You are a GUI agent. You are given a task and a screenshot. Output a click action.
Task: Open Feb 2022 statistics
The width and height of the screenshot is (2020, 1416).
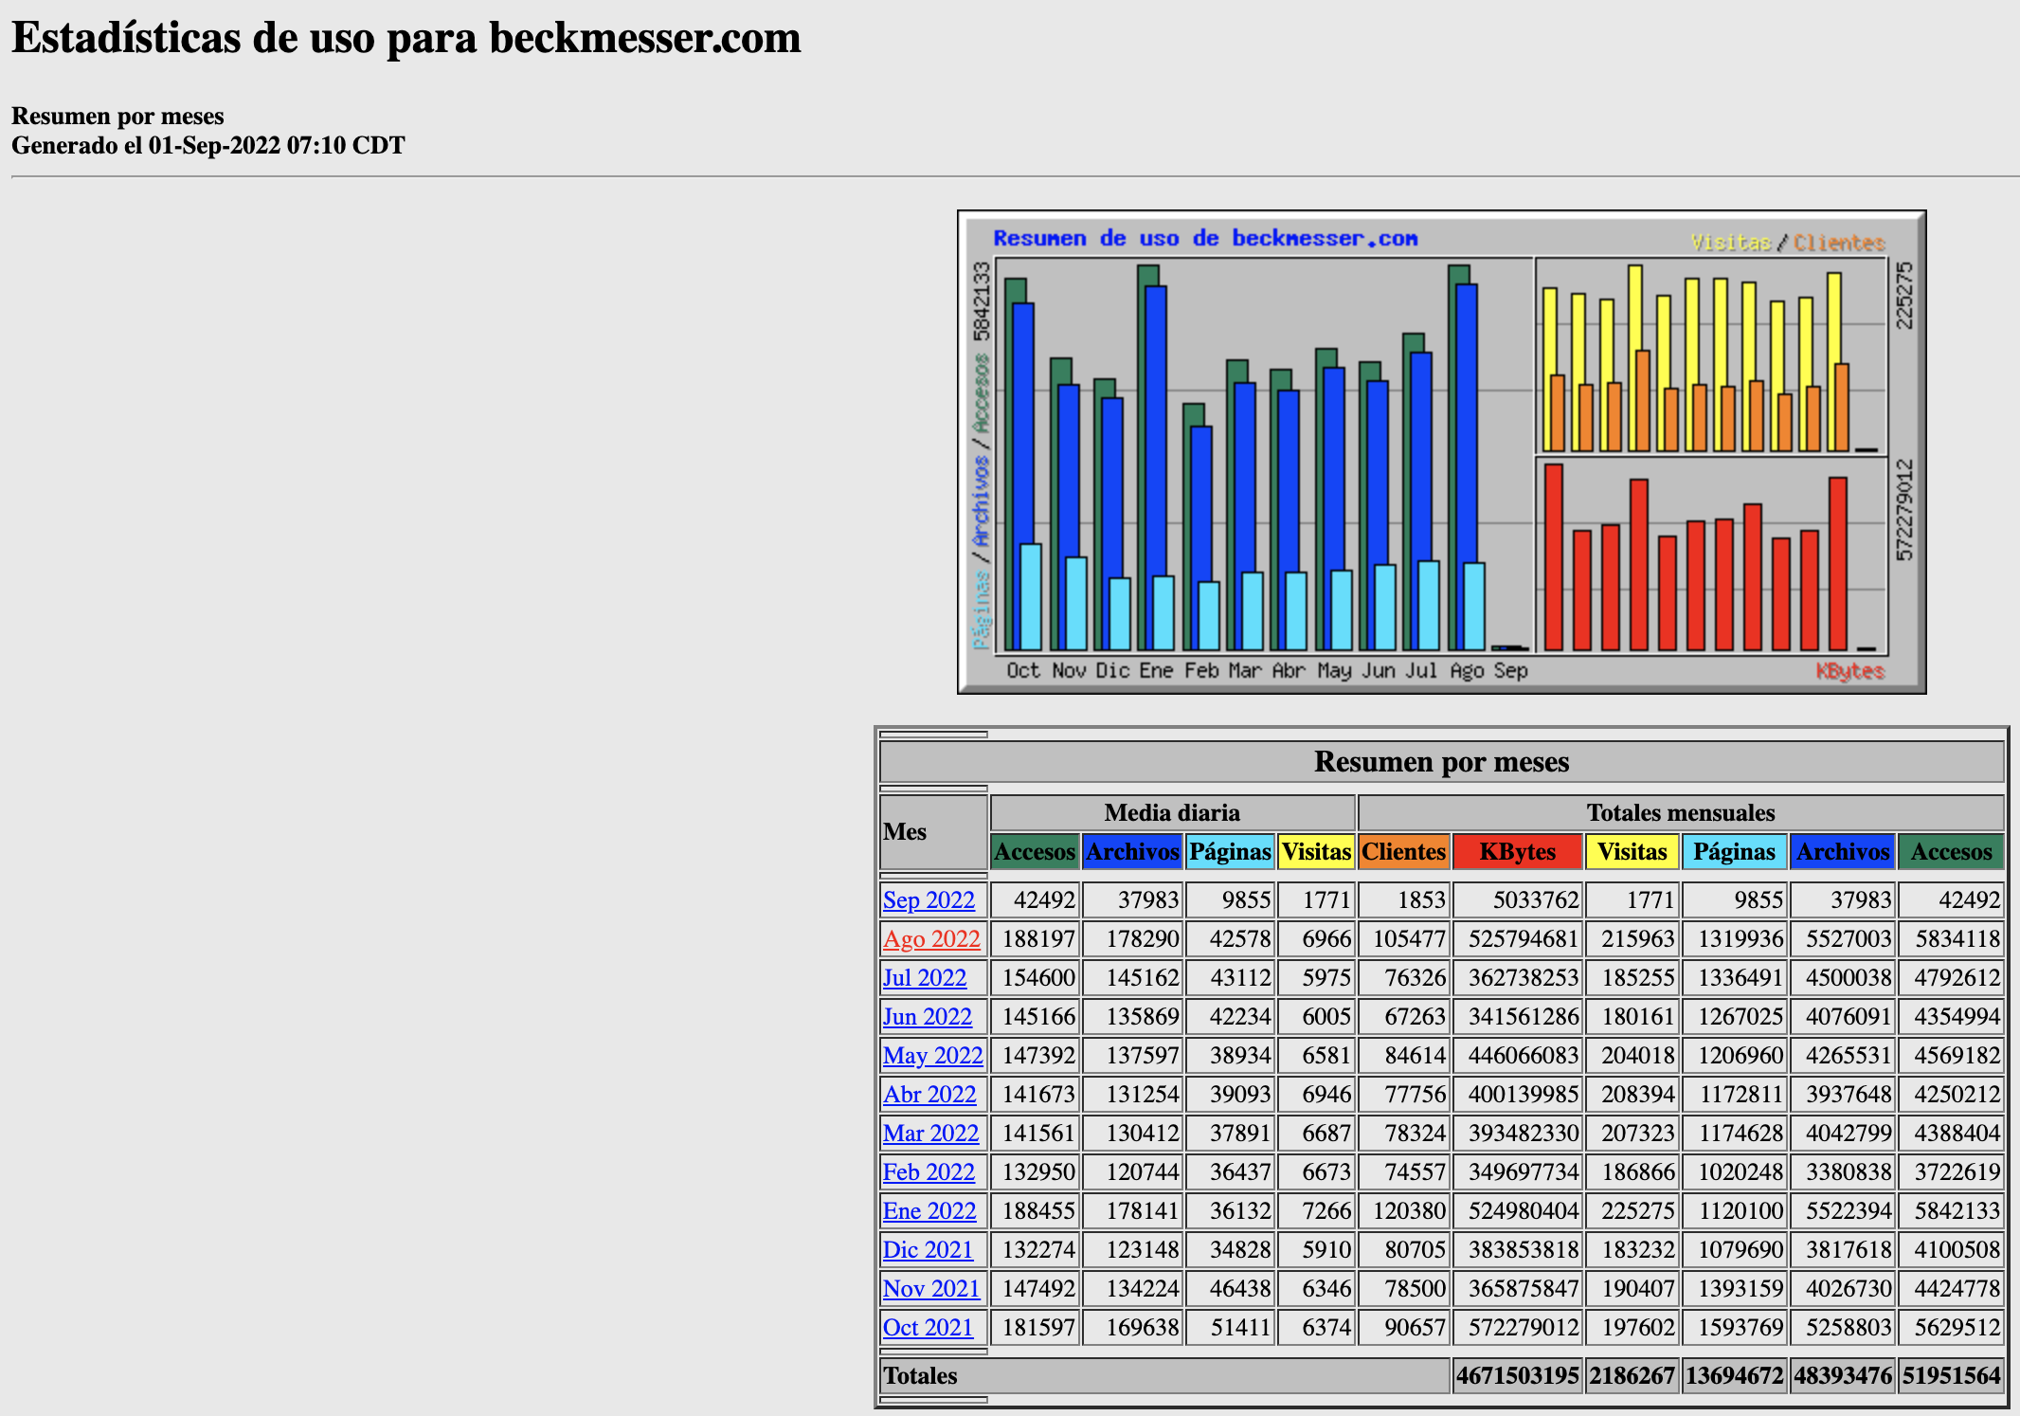(929, 1172)
